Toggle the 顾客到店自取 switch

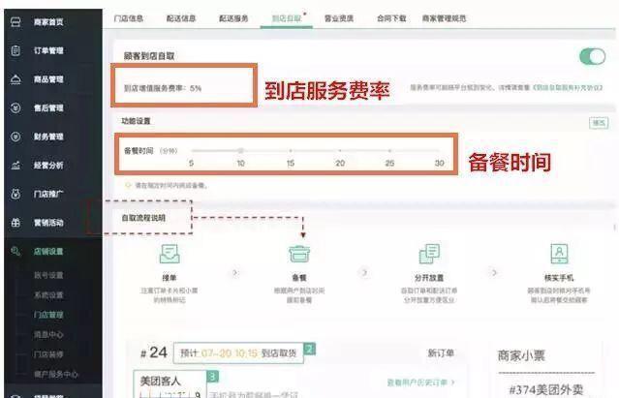click(x=592, y=56)
